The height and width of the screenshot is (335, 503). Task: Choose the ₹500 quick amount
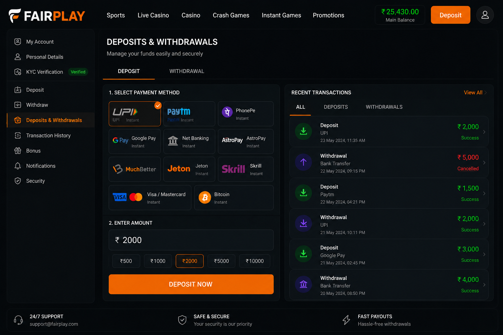click(x=126, y=261)
